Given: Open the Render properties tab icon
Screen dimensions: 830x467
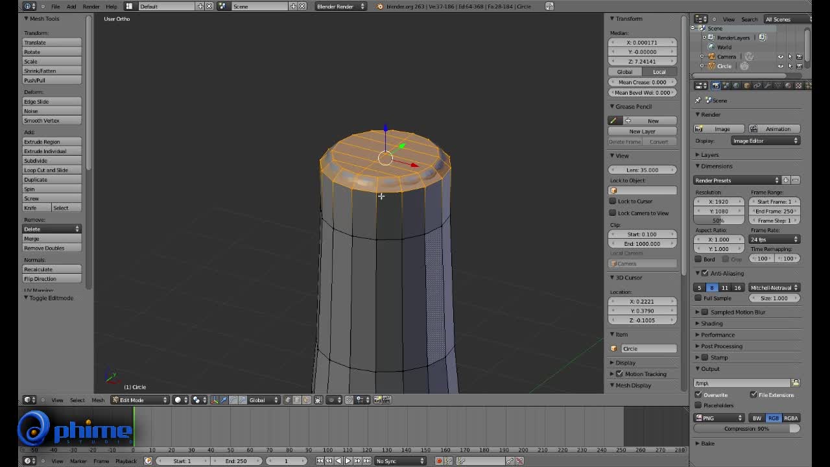Looking at the screenshot, I should point(716,86).
